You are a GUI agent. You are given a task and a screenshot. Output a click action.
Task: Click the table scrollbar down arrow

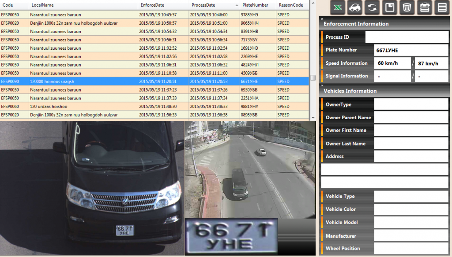pos(313,117)
